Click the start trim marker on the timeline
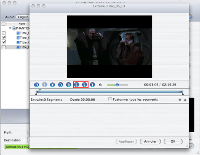 pyautogui.click(x=36, y=94)
